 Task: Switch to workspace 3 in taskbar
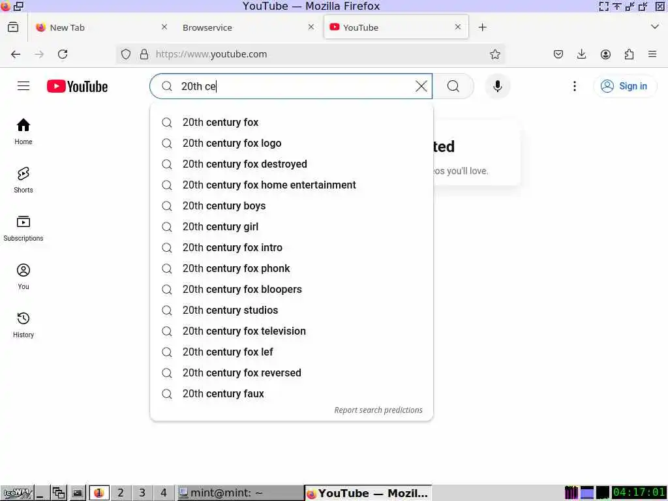tap(142, 493)
